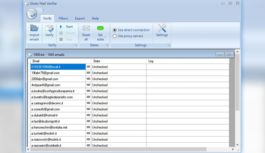Switch to the Verify ribbon tab
Image resolution: width=265 pixels, height=153 pixels.
[x=47, y=18]
